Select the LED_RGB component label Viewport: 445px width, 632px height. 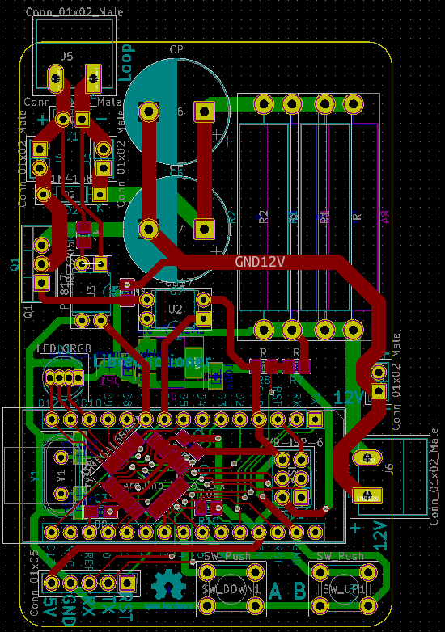(64, 348)
